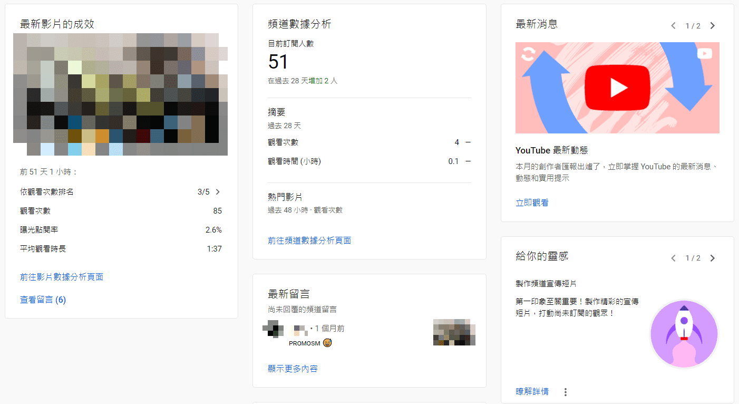The width and height of the screenshot is (739, 404).
Task: Click 1 / 2 page indicator in 最新消息
Action: tap(693, 26)
